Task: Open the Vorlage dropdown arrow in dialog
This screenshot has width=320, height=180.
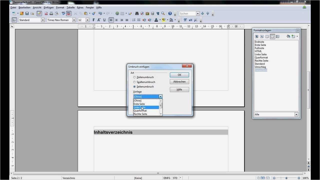Action: click(160, 97)
